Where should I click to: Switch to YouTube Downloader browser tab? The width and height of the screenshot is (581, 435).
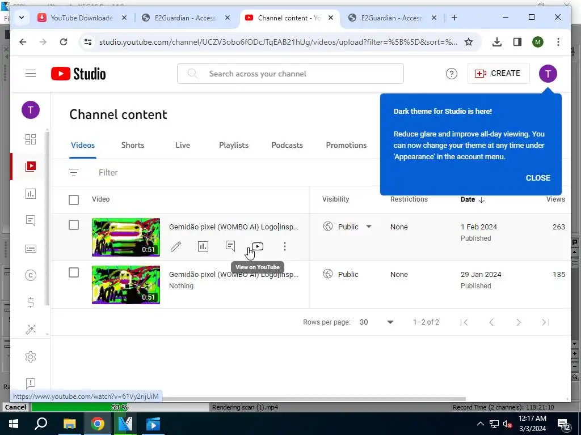tap(82, 18)
